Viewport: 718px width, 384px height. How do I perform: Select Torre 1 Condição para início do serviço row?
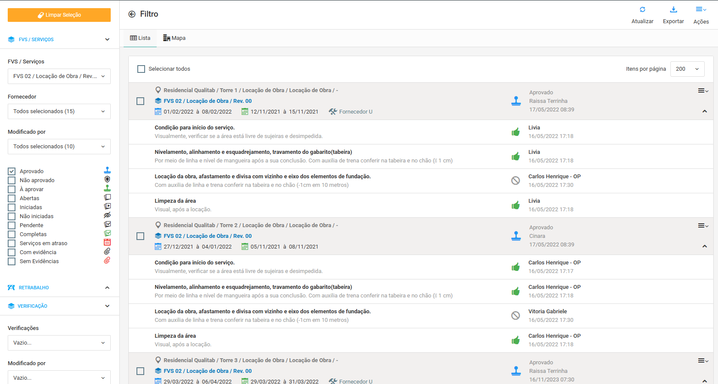(x=421, y=132)
